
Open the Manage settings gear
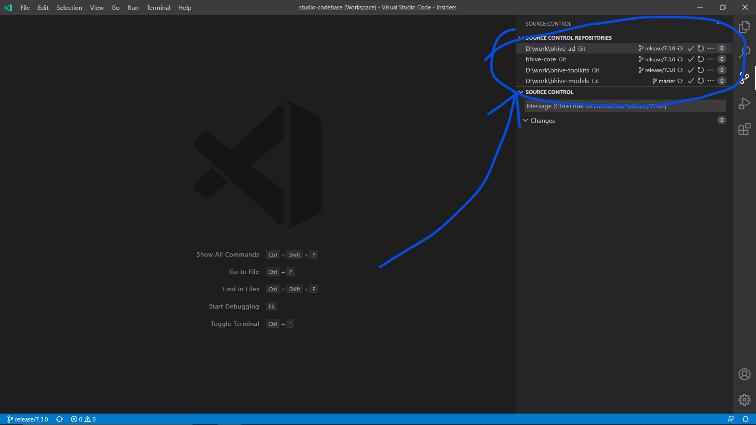[x=744, y=399]
